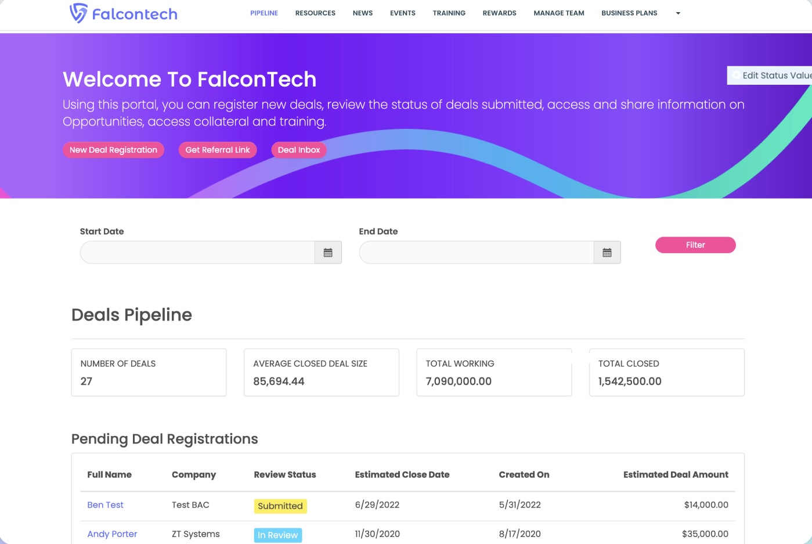Click the 6/29/2022 close date
Image resolution: width=812 pixels, height=544 pixels.
point(377,505)
